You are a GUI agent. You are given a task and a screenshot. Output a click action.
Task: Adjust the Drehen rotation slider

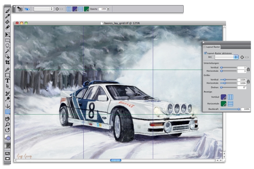tap(229, 87)
